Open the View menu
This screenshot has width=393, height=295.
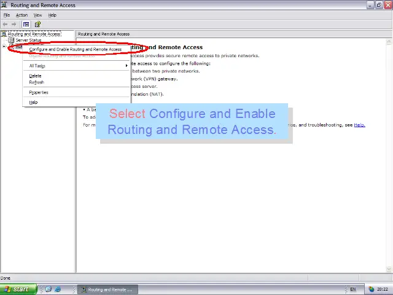[37, 15]
